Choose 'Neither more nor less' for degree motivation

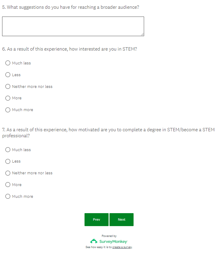click(8, 173)
